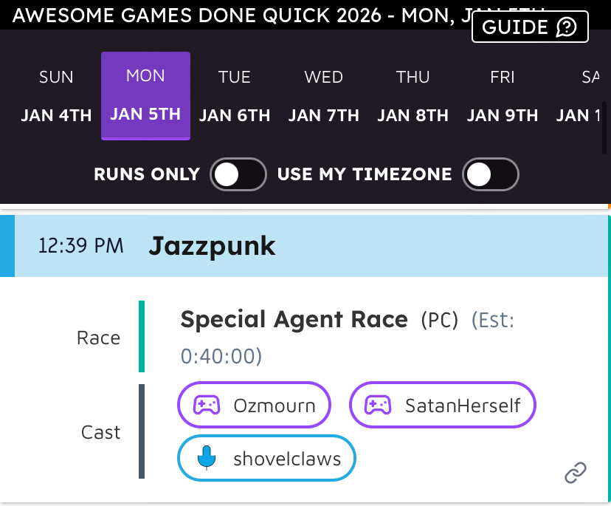
Task: Open runner Ozmourn's profile chip
Action: pyautogui.click(x=255, y=405)
